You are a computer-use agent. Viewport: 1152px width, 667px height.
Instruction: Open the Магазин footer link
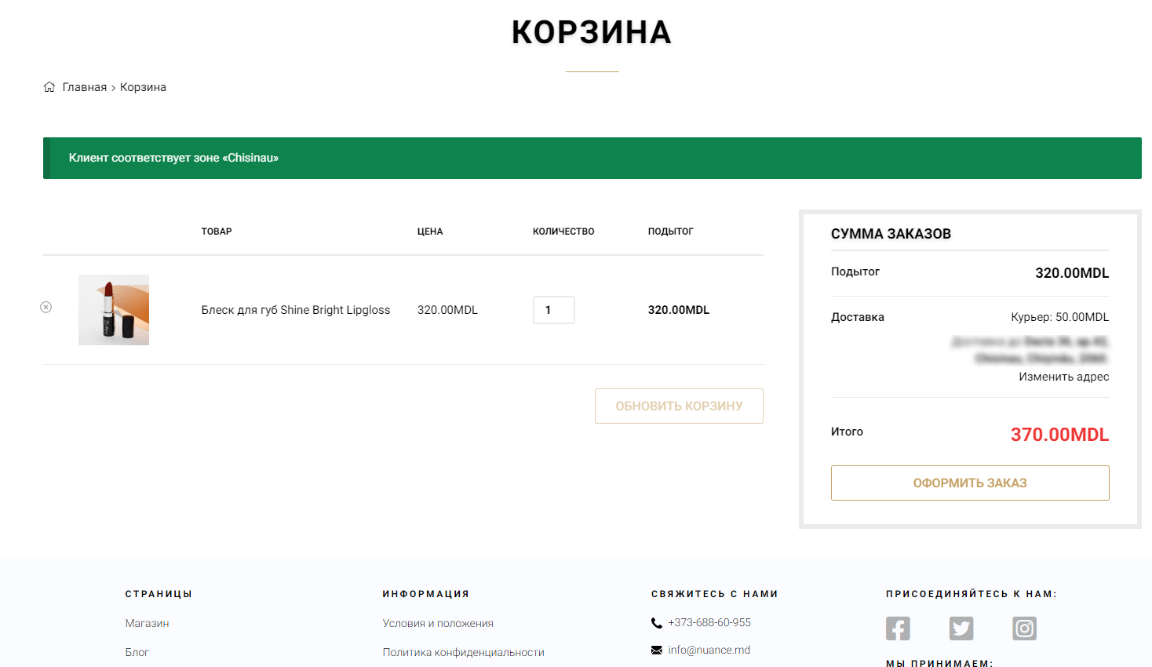[148, 623]
